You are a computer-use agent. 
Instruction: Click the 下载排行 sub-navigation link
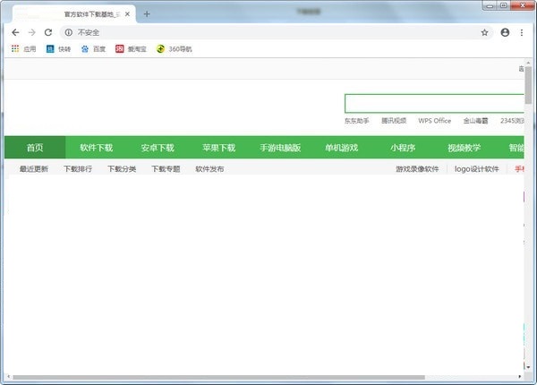[78, 169]
